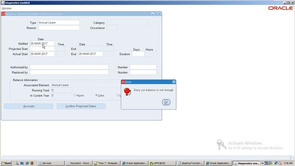The width and height of the screenshot is (295, 166).
Task: Open the Window menu
Action: click(x=6, y=8)
